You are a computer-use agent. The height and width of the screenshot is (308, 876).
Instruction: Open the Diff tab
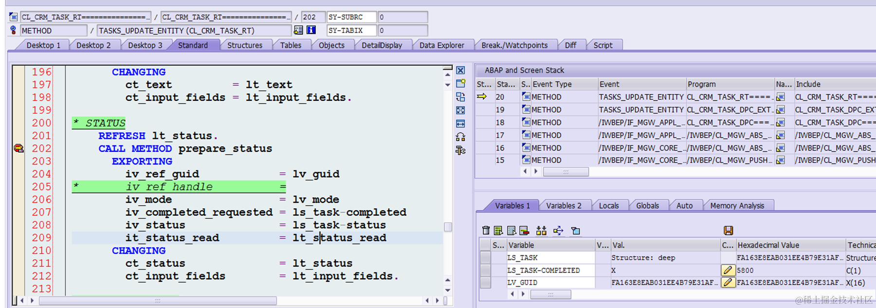(570, 45)
